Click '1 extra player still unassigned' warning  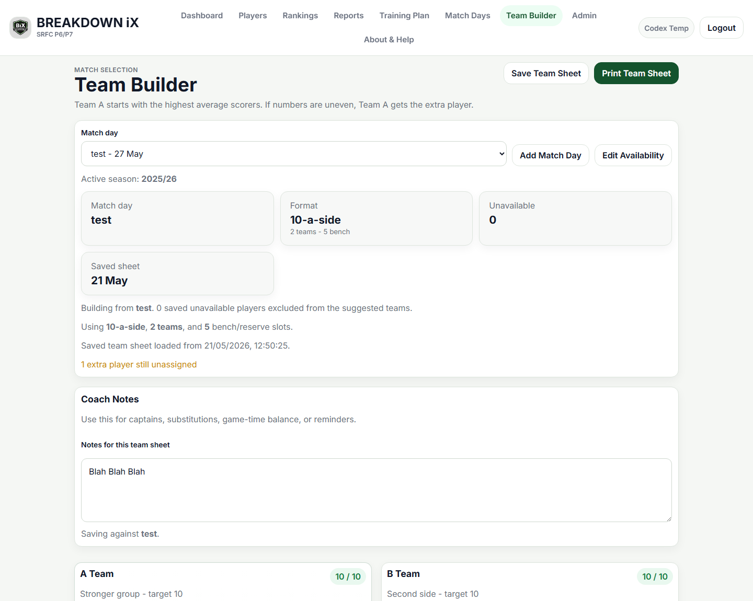pyautogui.click(x=139, y=365)
